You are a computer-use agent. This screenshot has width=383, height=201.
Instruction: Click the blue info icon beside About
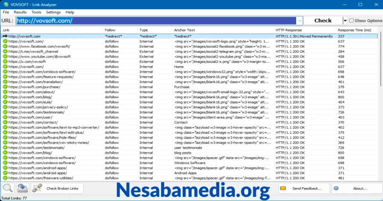[336, 188]
